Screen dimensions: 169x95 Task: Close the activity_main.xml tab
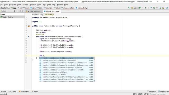point(42,11)
